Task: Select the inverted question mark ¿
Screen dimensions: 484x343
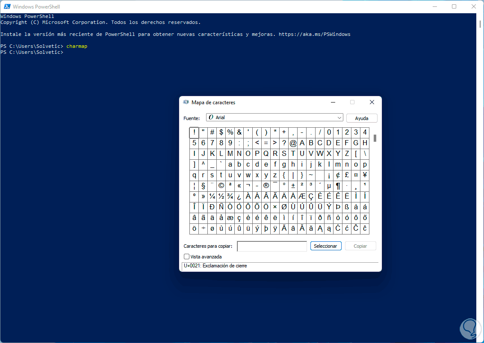Action: click(239, 196)
